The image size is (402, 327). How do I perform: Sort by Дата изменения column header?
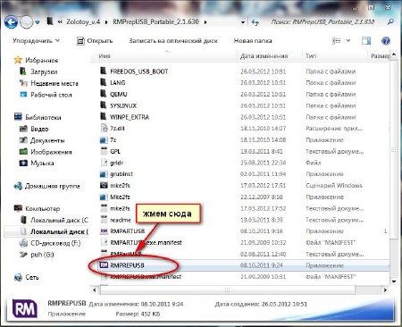pyautogui.click(x=264, y=56)
